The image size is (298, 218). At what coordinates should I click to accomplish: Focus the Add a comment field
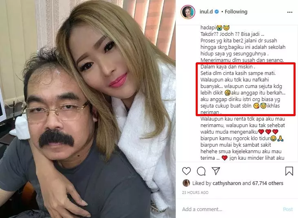[230, 209]
